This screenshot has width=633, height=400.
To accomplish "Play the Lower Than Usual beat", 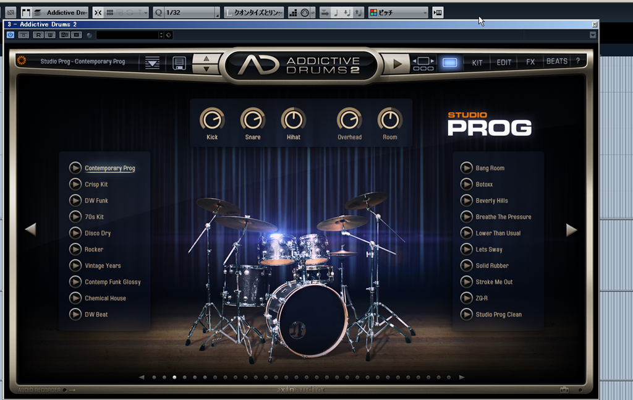I will pyautogui.click(x=466, y=233).
